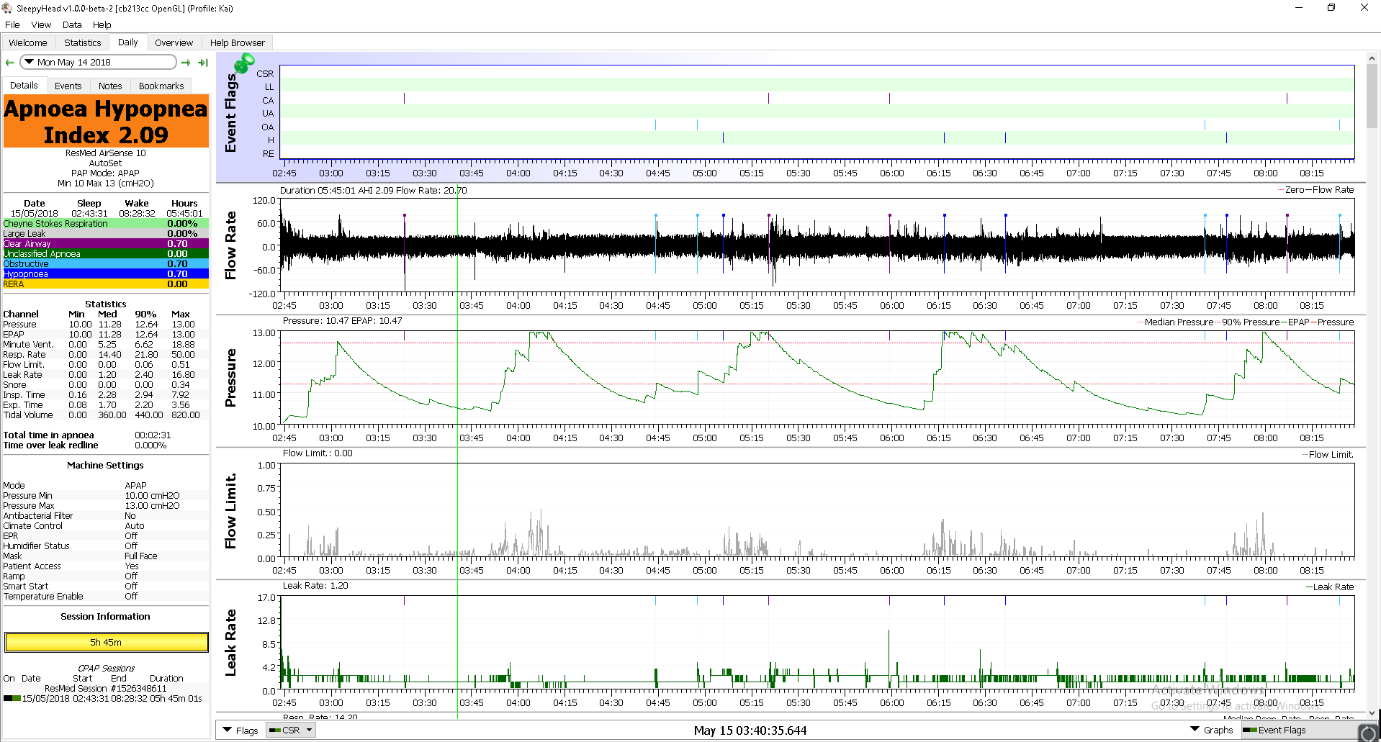Open the Graphs dropdown
Viewport: 1381px width, 742px height.
click(1212, 730)
